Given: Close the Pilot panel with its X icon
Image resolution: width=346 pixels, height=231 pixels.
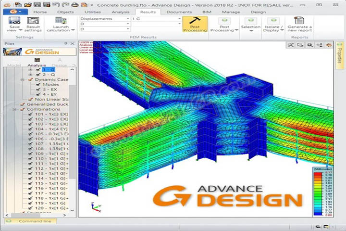Looking at the screenshot, I should 72,43.
